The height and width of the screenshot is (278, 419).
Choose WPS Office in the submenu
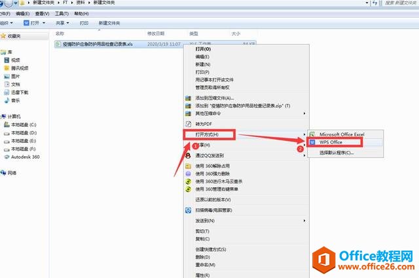(331, 142)
